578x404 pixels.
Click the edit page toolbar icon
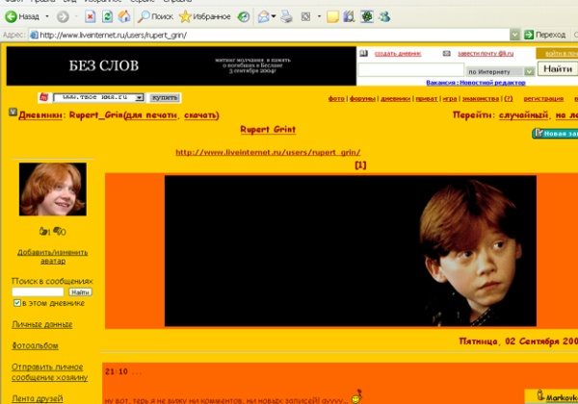point(349,16)
